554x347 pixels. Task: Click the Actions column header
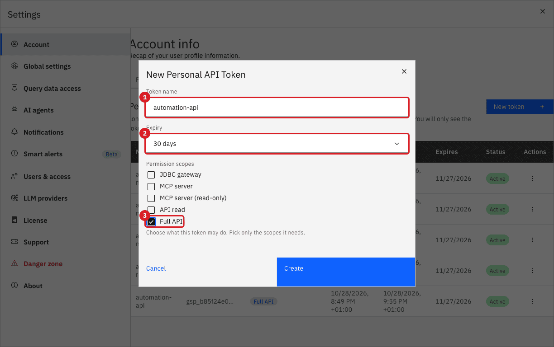(535, 152)
